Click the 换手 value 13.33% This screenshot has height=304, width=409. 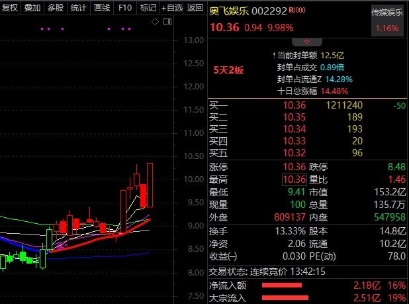coord(291,231)
